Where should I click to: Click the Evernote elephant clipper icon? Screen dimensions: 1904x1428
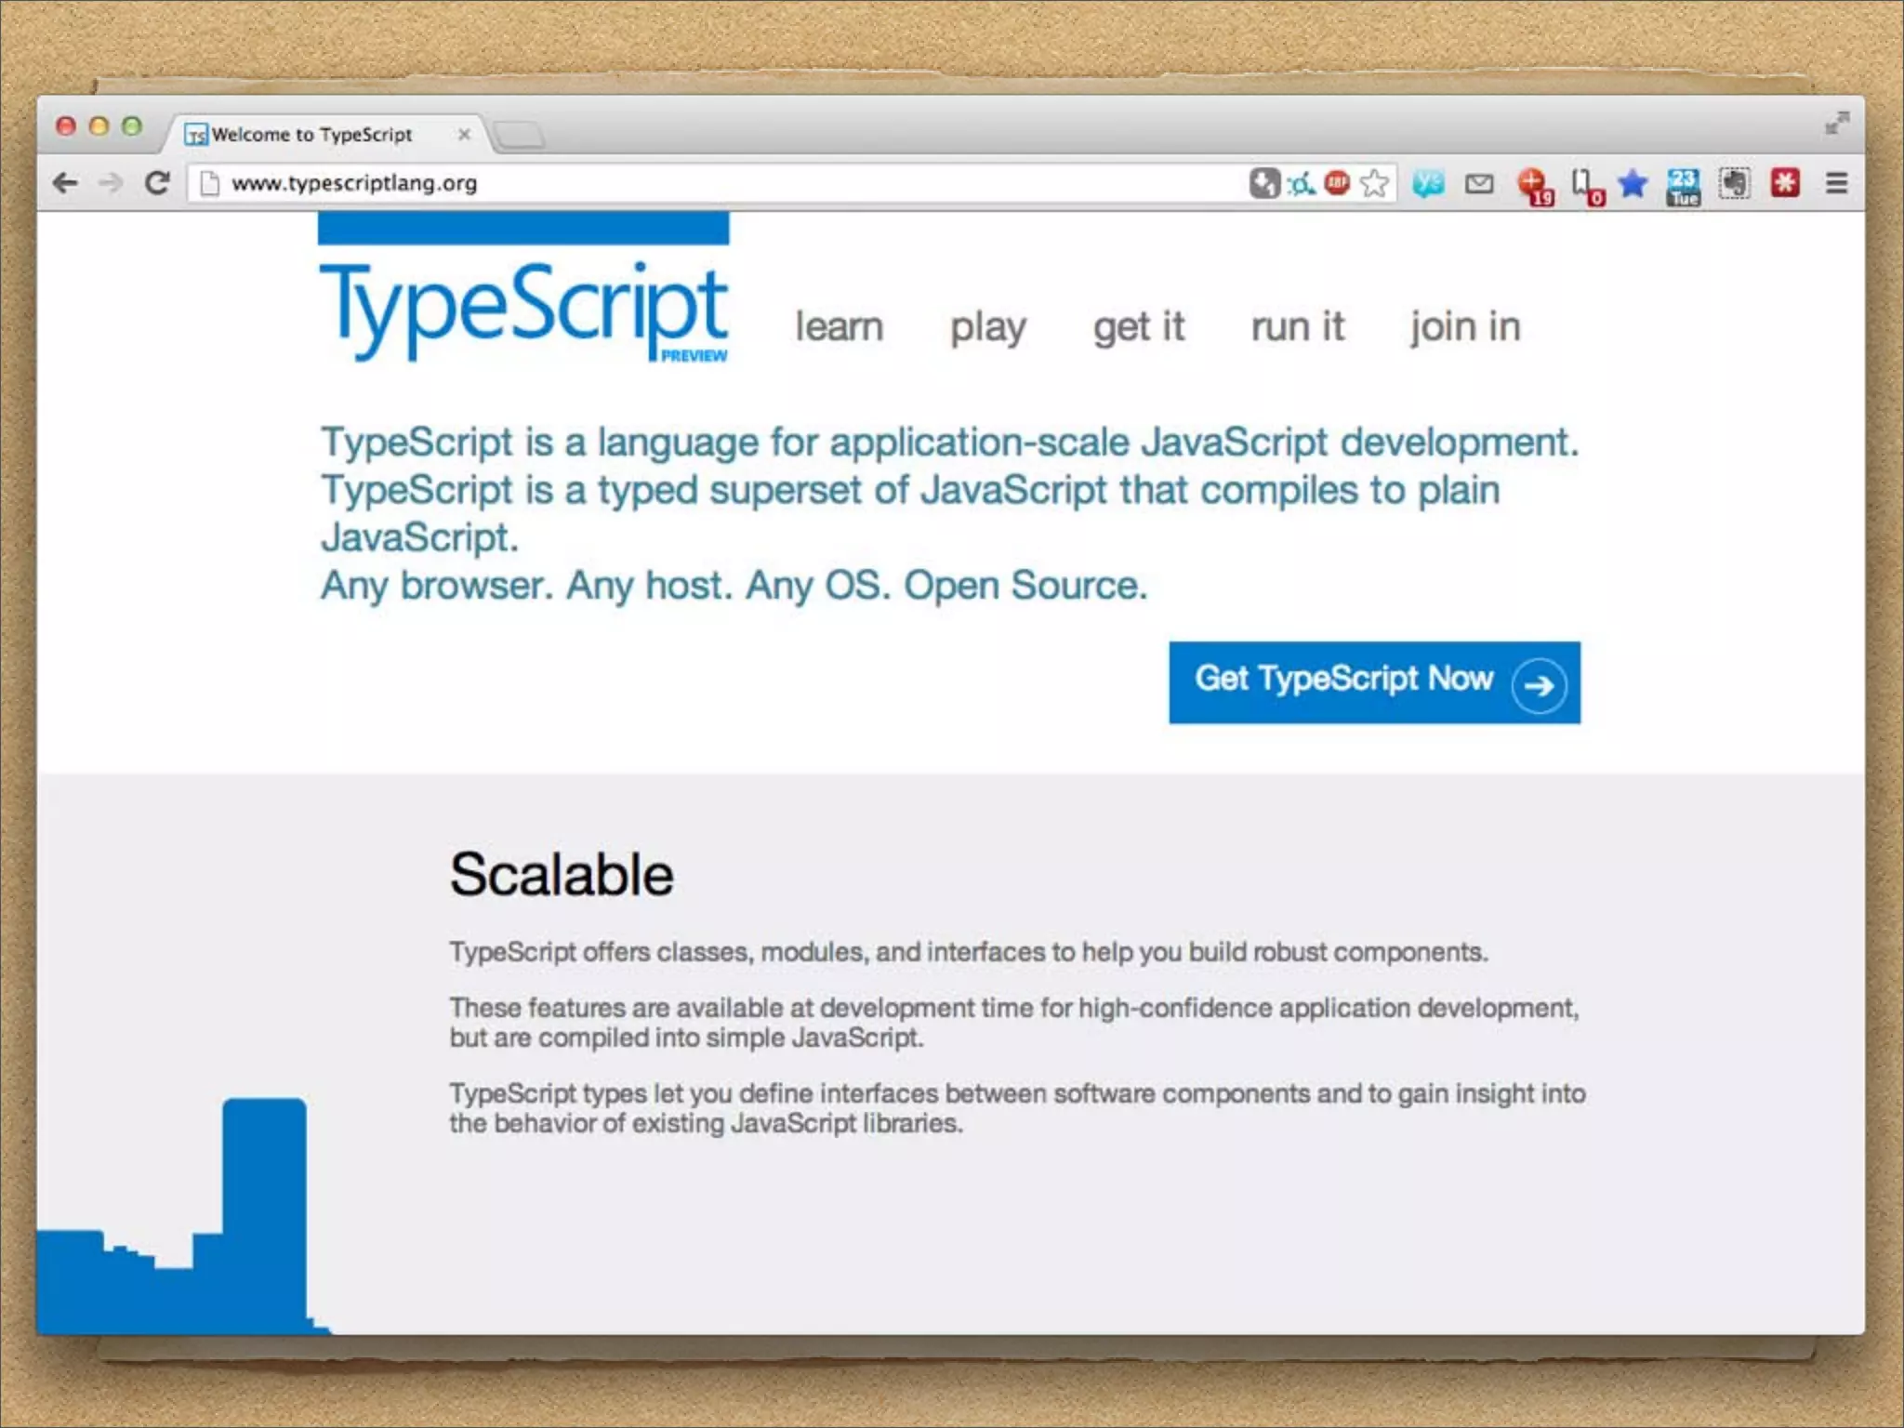[1734, 183]
